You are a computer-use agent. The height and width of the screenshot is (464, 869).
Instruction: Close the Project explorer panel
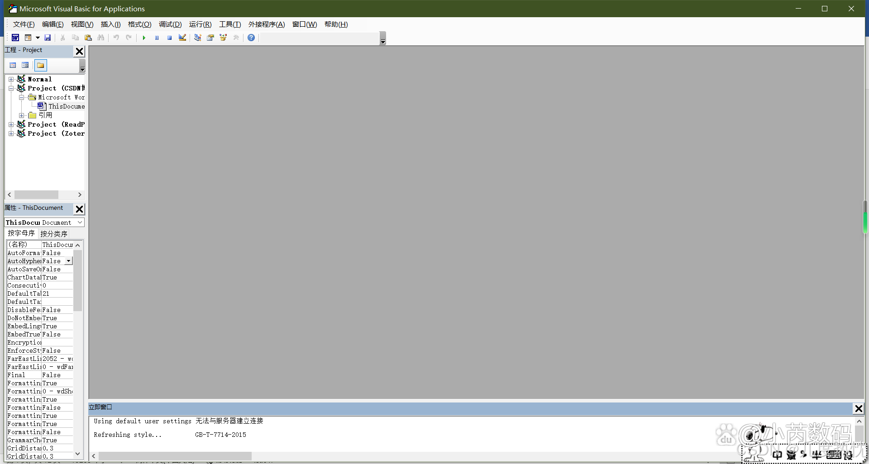[x=80, y=51]
